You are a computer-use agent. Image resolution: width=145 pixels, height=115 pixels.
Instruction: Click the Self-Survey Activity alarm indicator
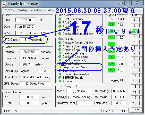click(60, 60)
